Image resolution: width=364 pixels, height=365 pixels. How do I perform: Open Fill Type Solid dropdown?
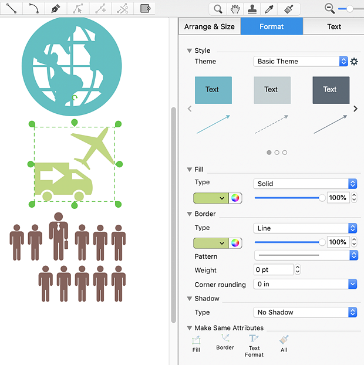(x=305, y=184)
